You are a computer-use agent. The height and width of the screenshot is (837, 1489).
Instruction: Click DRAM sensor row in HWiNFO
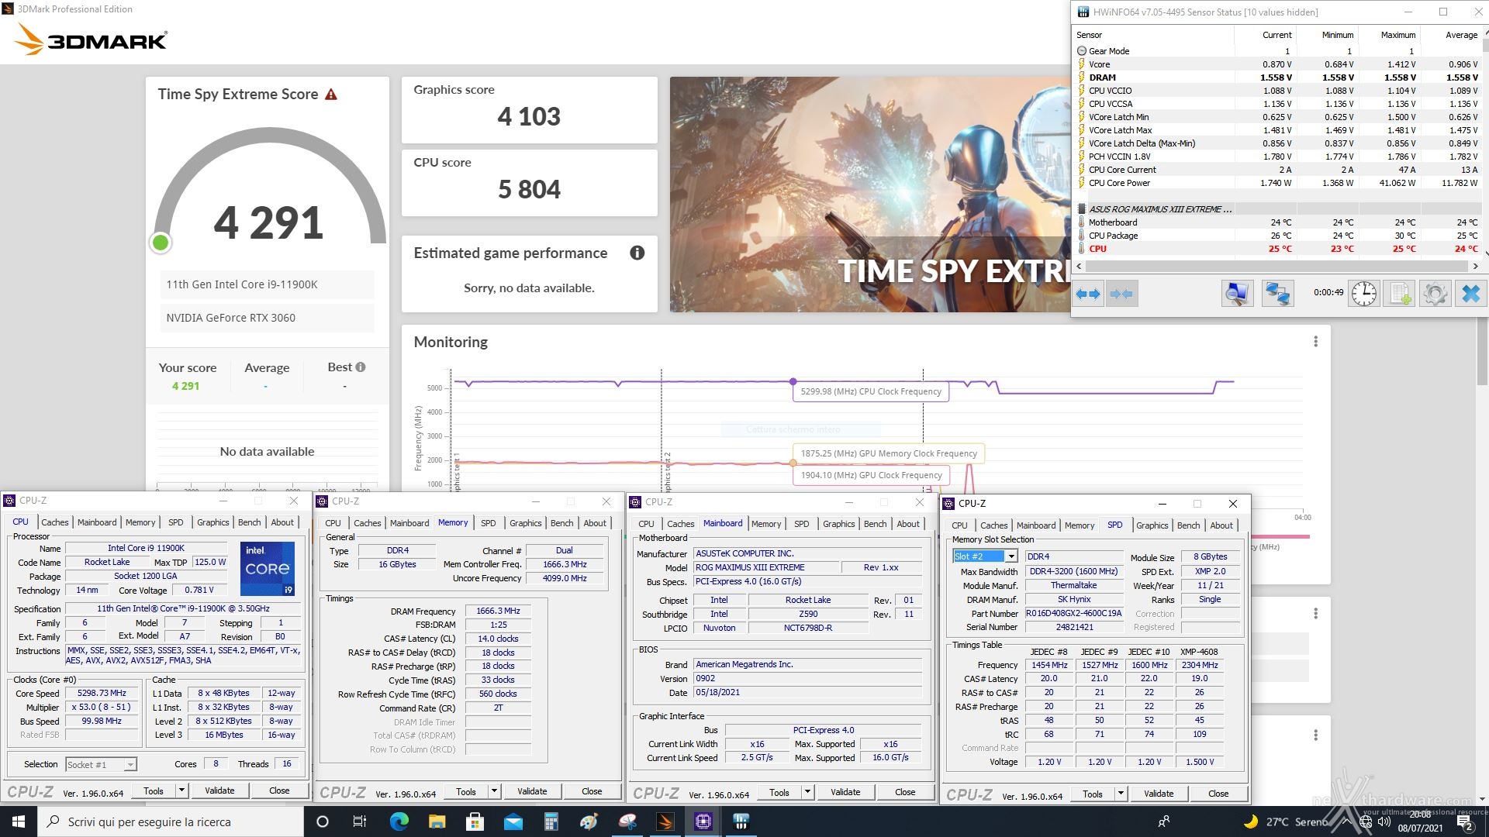1278,77
